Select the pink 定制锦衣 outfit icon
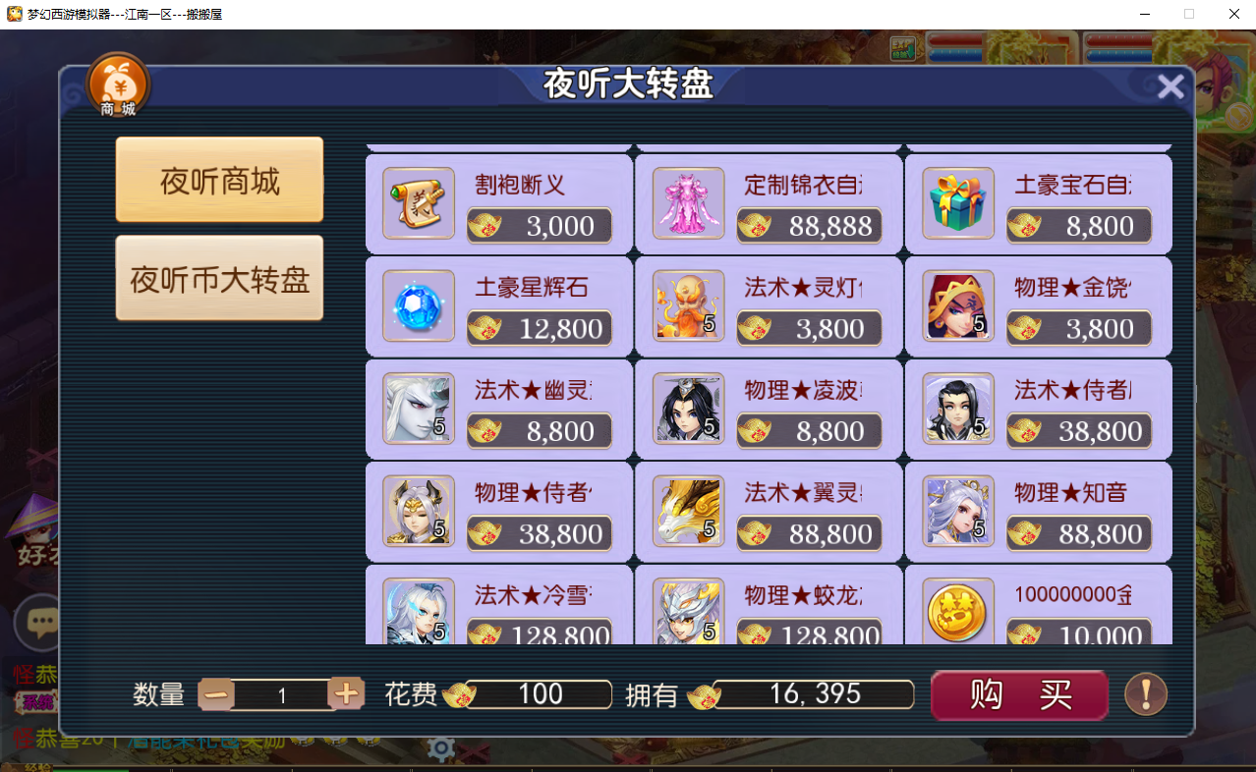This screenshot has height=772, width=1256. 688,203
